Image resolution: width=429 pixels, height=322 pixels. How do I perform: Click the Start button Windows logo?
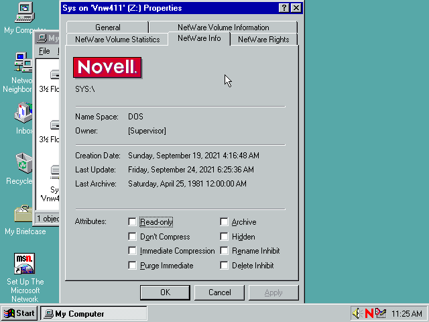pos(9,313)
